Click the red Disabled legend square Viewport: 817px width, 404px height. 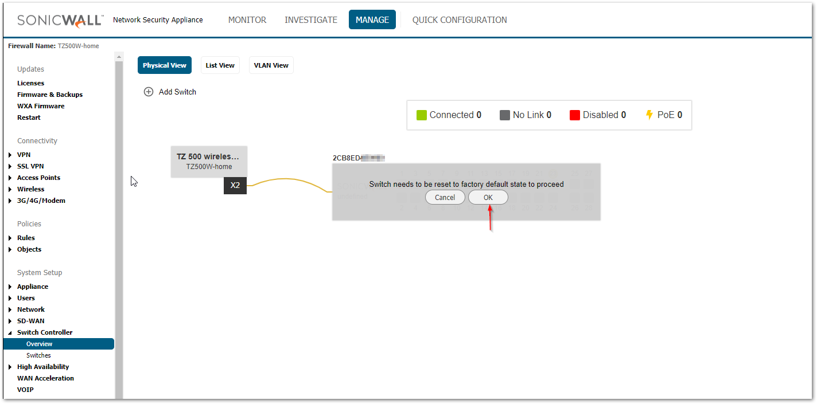tap(575, 115)
